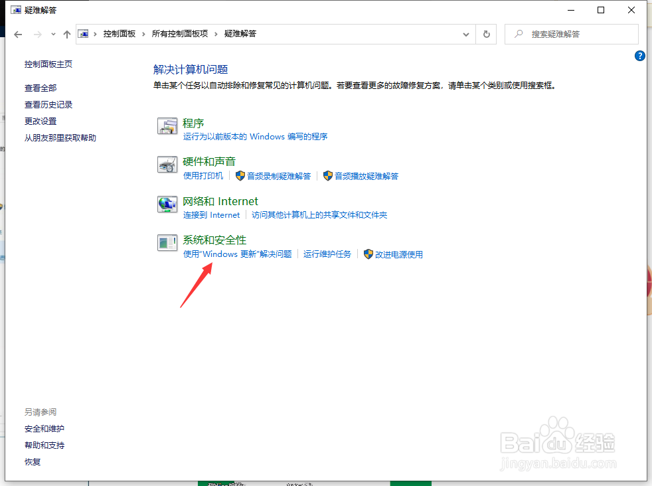Open the address bar dropdown arrow

coord(465,34)
